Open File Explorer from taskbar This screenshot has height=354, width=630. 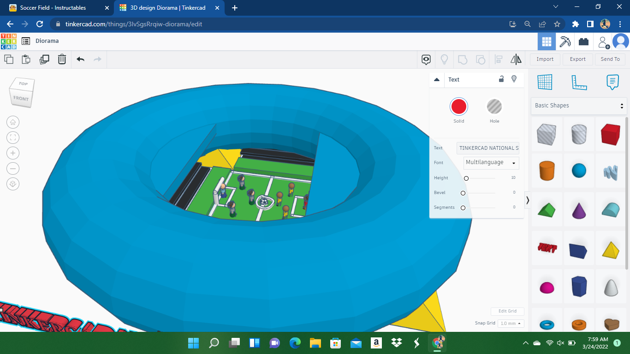coord(315,343)
